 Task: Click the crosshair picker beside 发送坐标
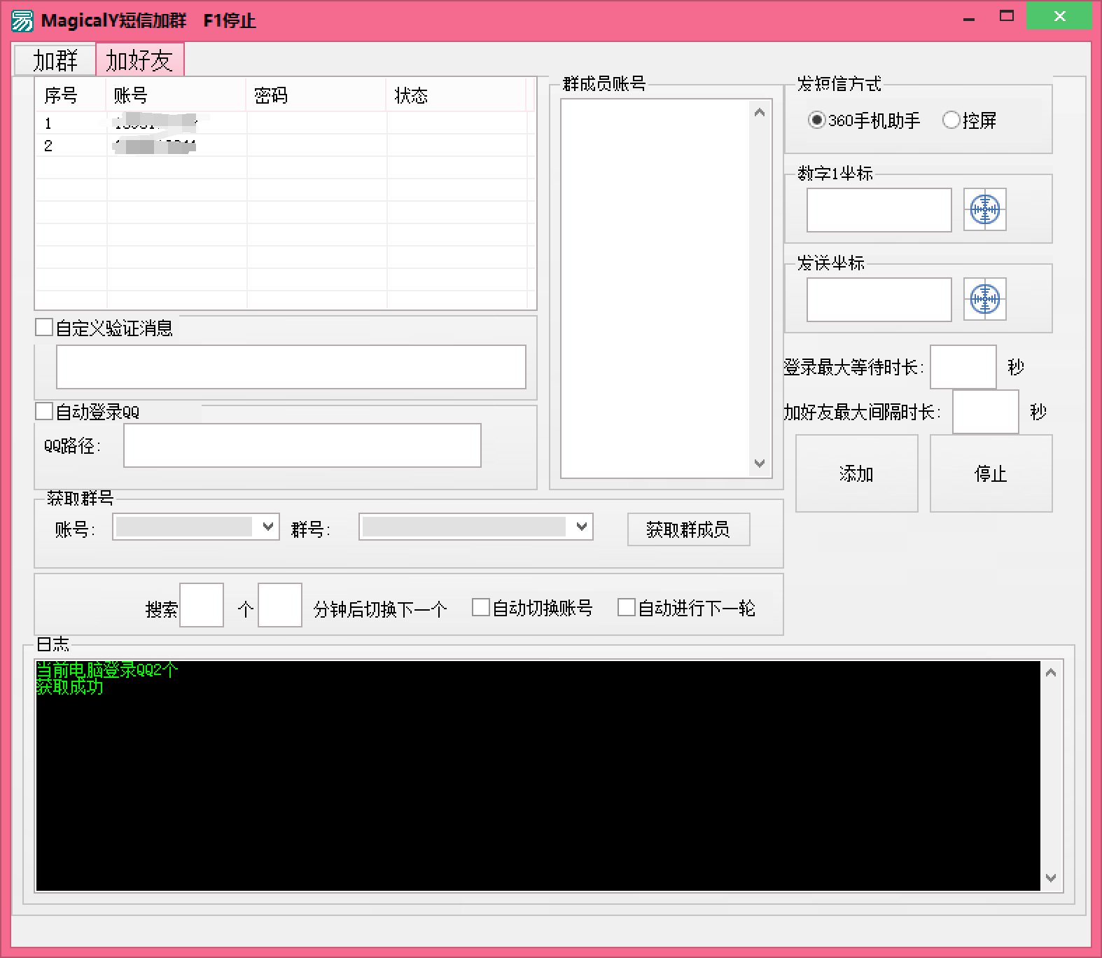point(984,299)
